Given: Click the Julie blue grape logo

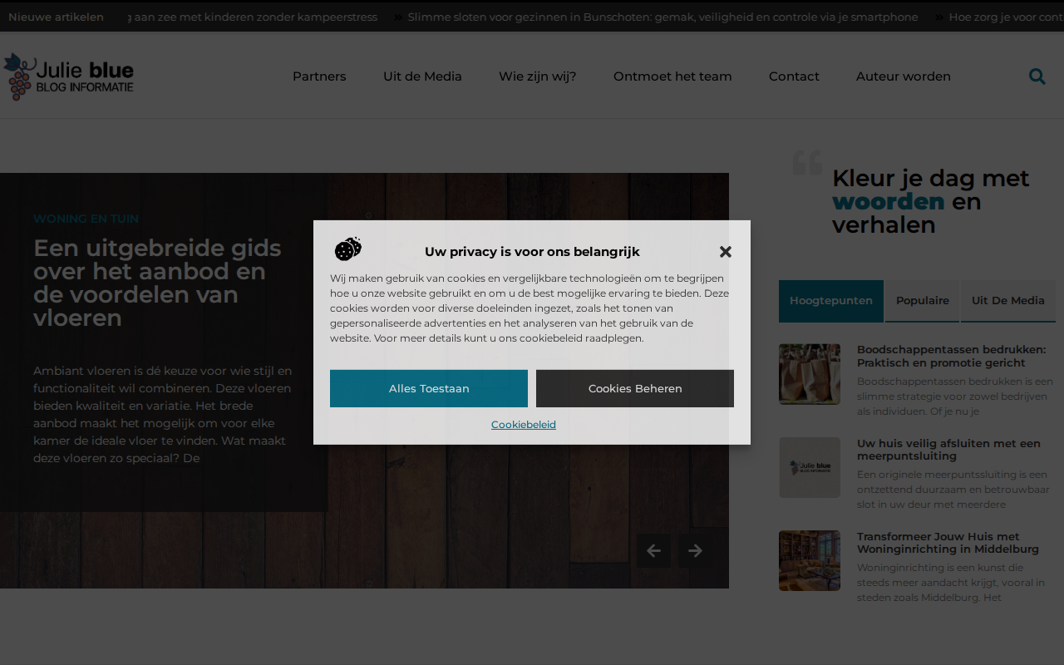Looking at the screenshot, I should pos(68,76).
